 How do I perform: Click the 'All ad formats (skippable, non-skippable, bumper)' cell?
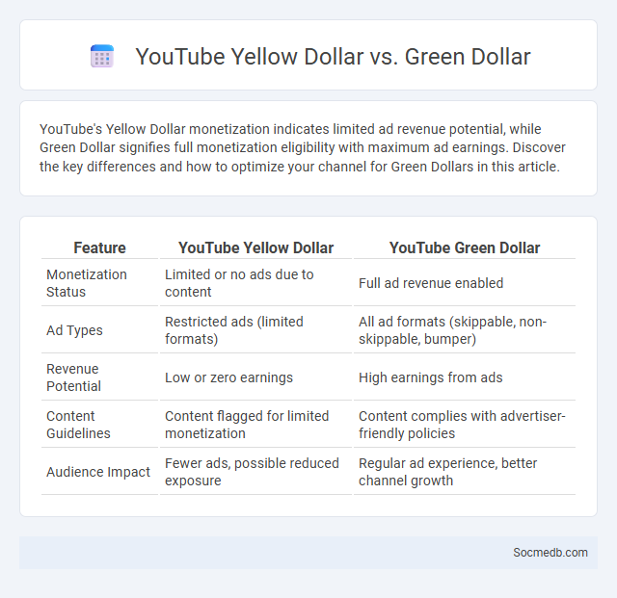[x=465, y=330]
